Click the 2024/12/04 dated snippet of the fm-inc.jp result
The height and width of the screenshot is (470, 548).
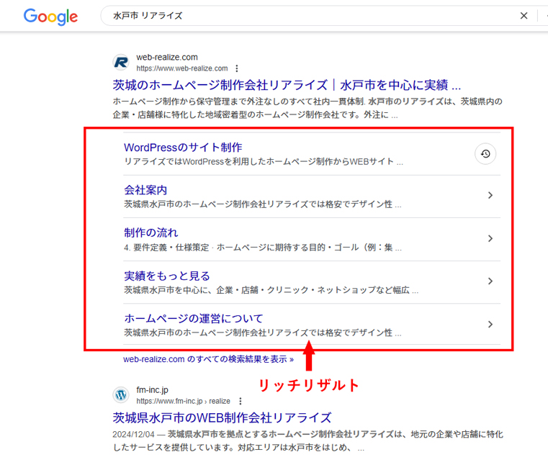pyautogui.click(x=308, y=441)
